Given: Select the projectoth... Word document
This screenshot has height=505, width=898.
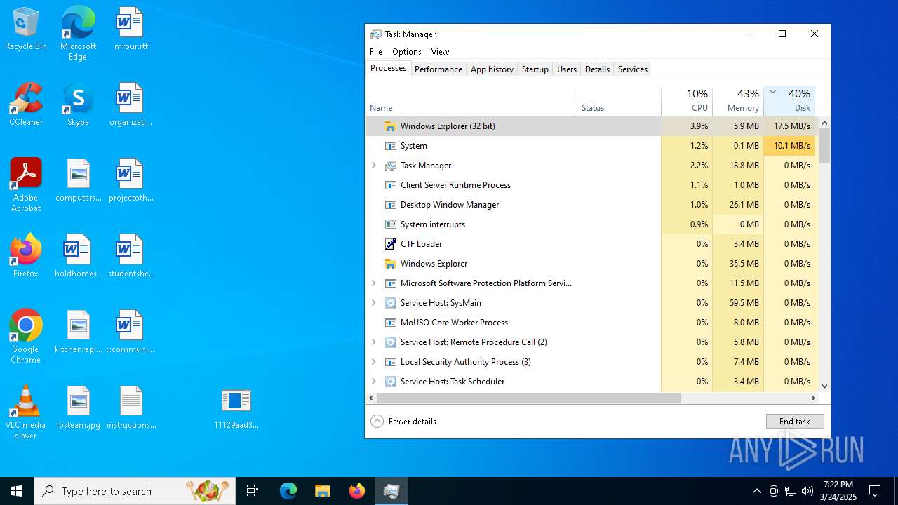Looking at the screenshot, I should pos(130,181).
